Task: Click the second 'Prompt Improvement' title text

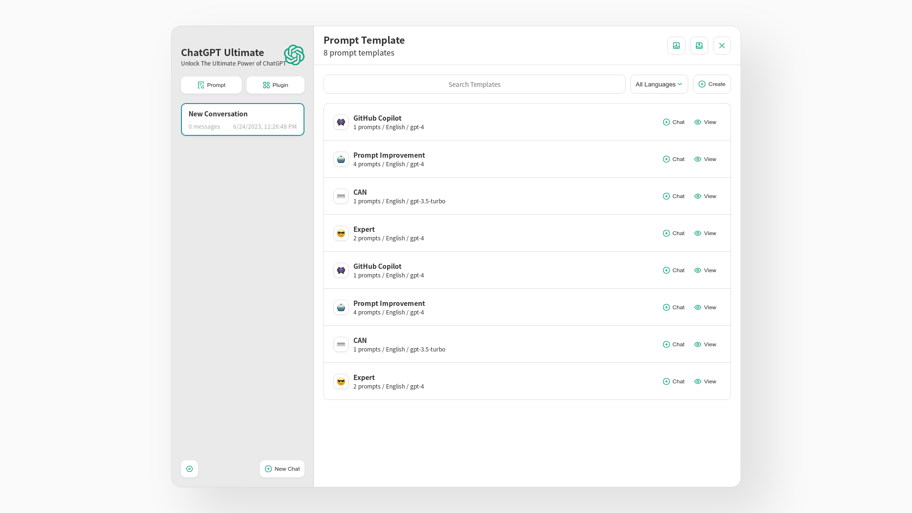Action: 389,303
